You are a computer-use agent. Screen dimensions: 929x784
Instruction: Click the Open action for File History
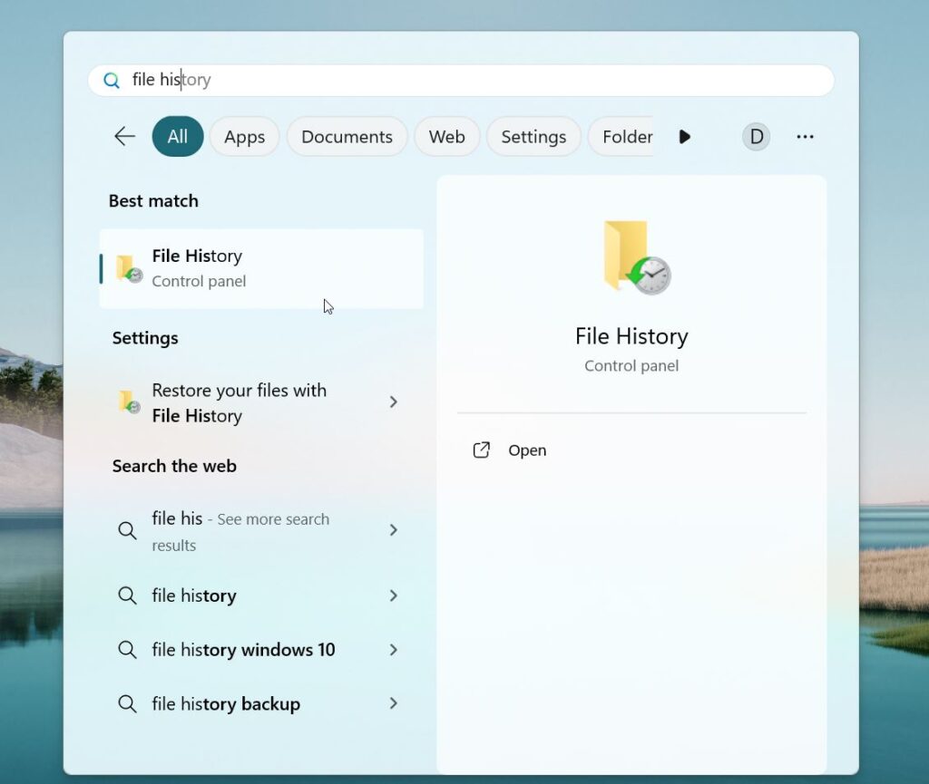(x=527, y=450)
